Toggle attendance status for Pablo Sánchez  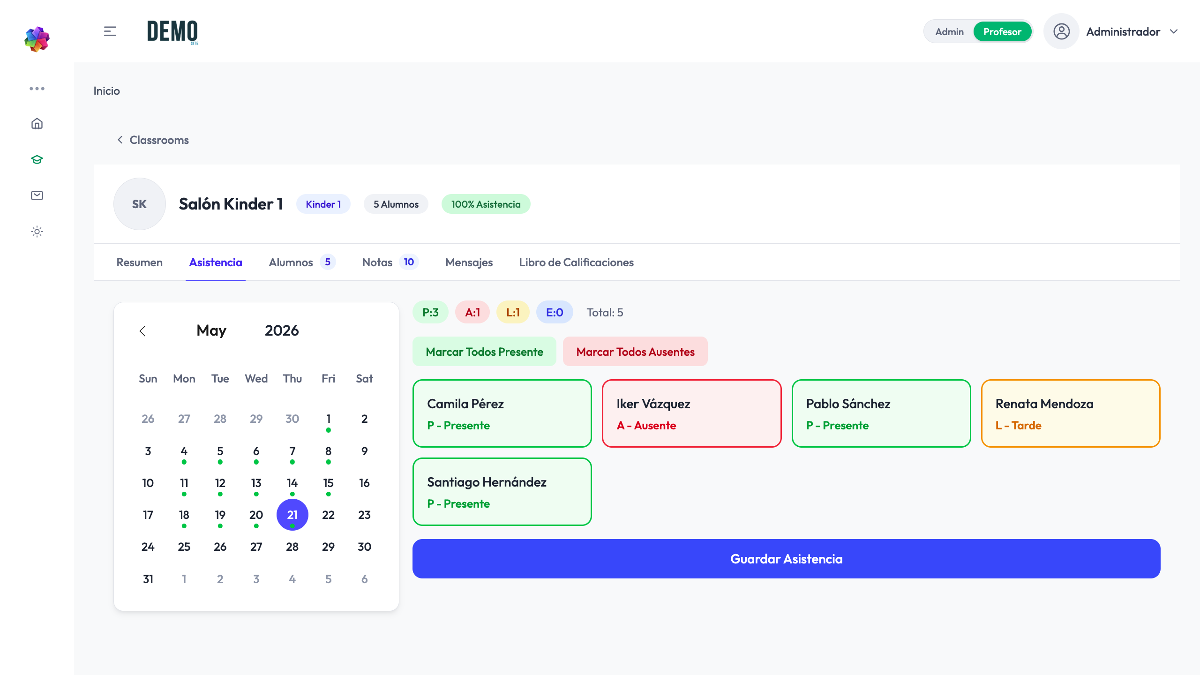(881, 413)
